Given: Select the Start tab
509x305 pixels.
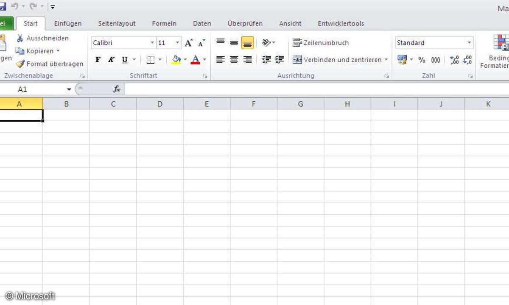Looking at the screenshot, I should (31, 24).
